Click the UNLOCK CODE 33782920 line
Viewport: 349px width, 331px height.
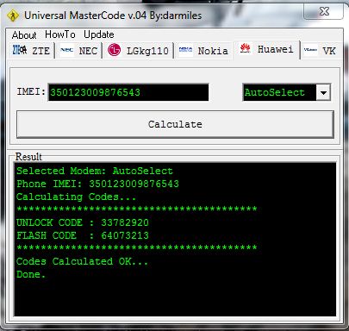point(83,222)
